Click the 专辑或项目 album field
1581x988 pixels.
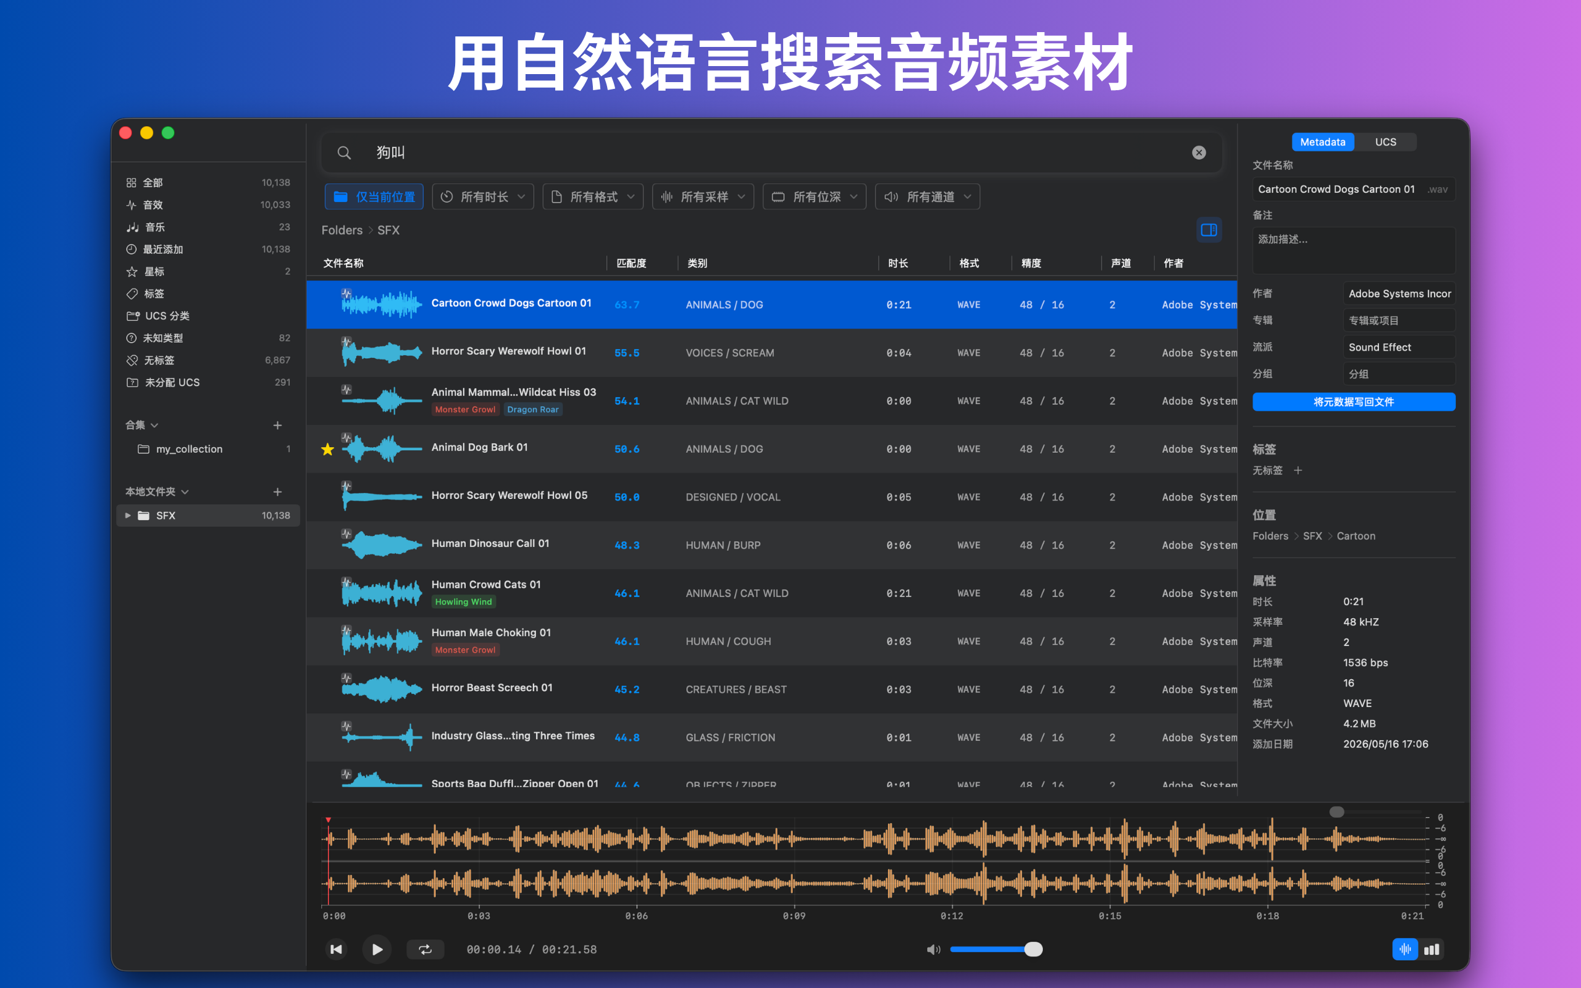1399,321
